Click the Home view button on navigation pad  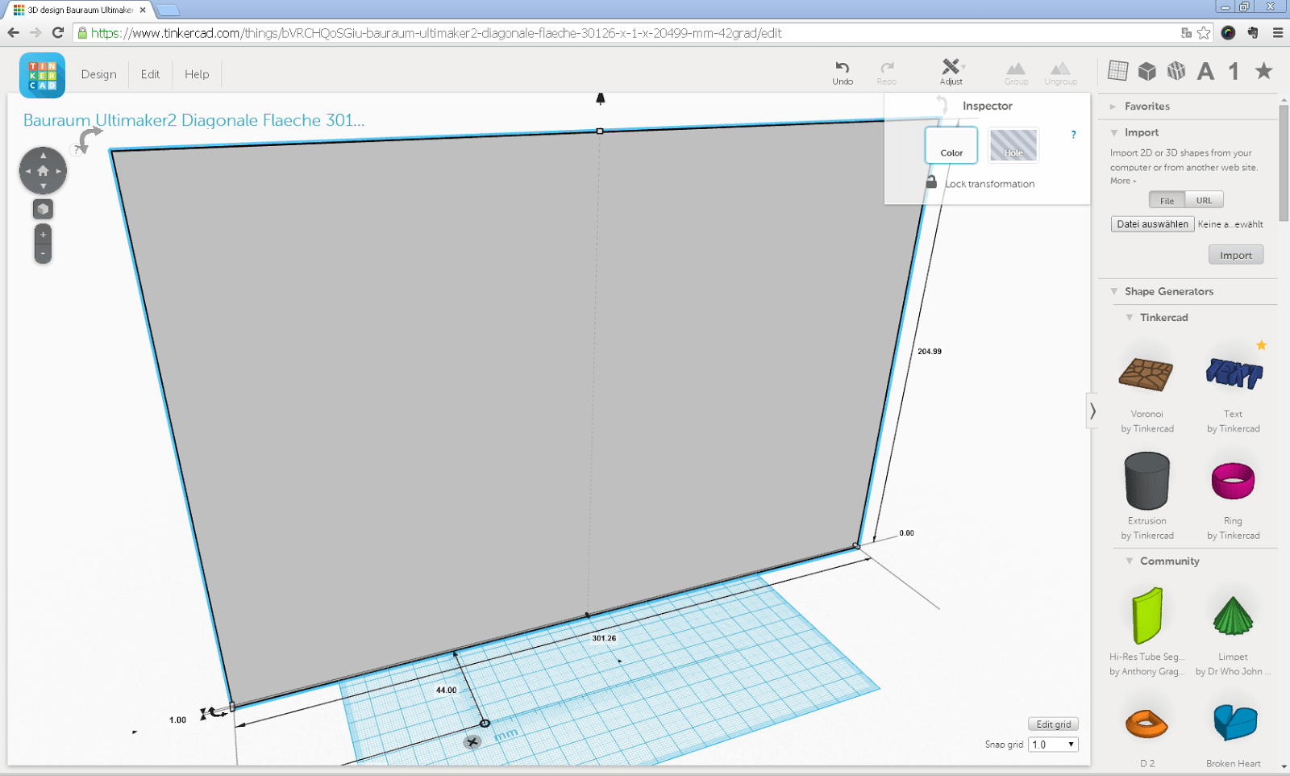click(x=42, y=171)
